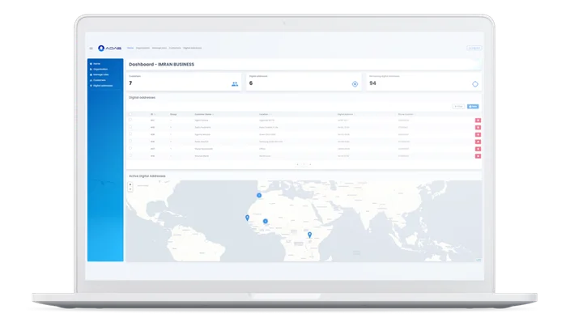
Task: Go to next page in table pagination
Action: point(310,164)
